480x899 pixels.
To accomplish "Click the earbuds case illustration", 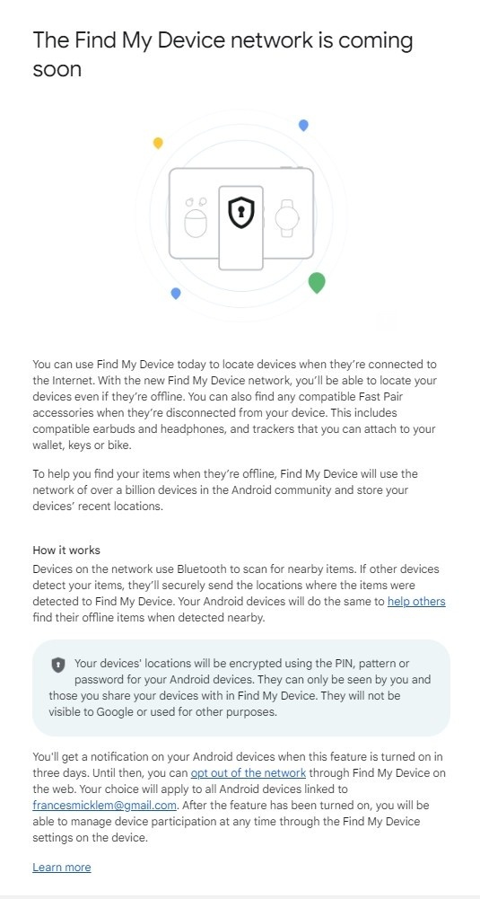I will tap(196, 218).
